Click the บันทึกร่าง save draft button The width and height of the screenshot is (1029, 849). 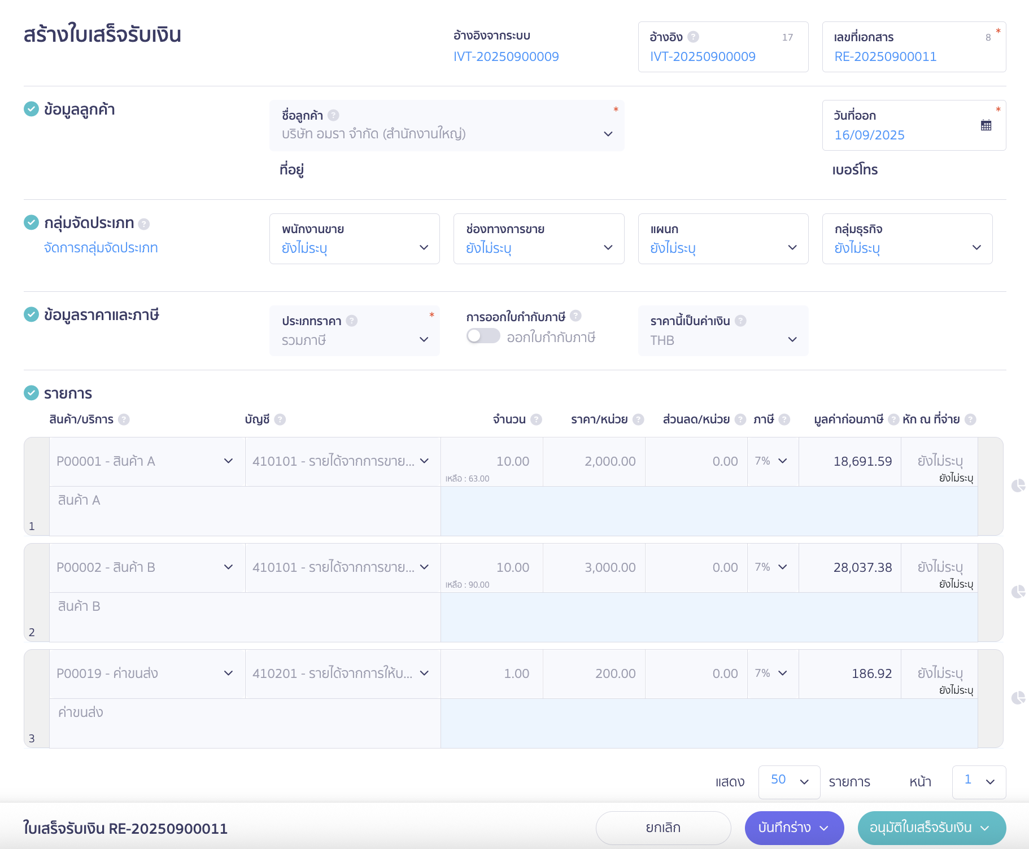[x=794, y=828]
